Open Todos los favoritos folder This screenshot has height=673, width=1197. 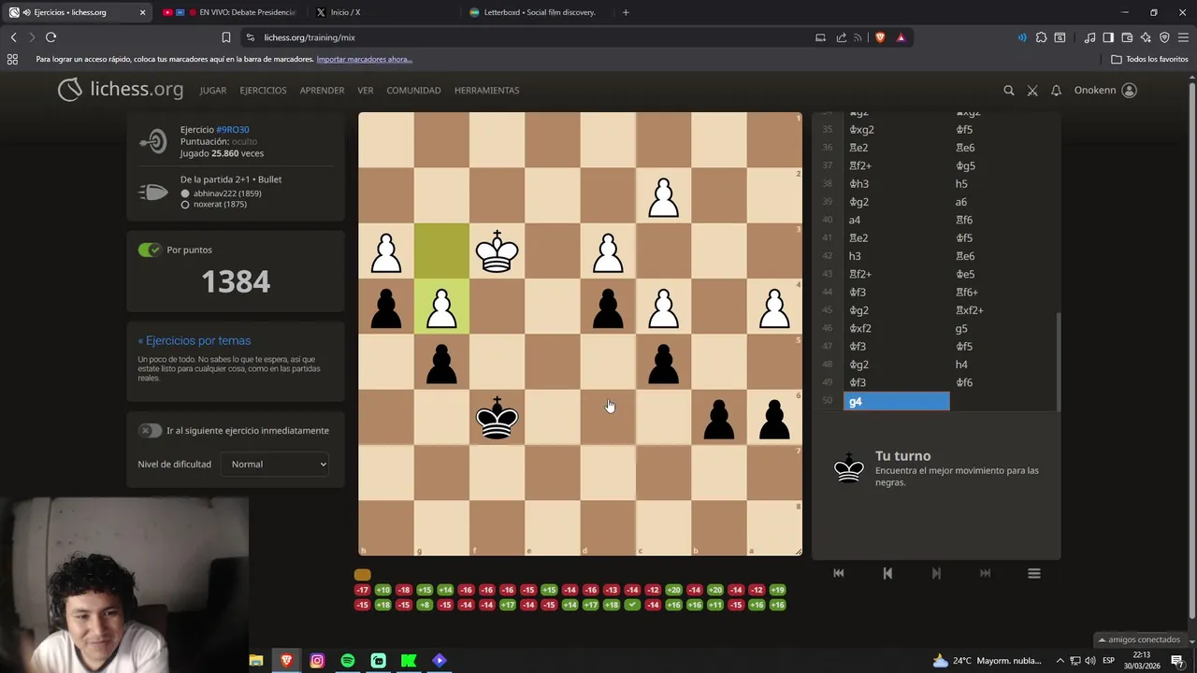coord(1150,59)
